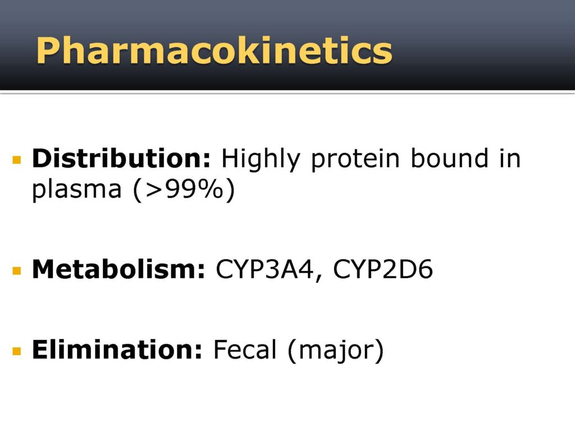Screen dimensions: 575x431
Task: Select the Elimination bold heading
Action: (117, 349)
